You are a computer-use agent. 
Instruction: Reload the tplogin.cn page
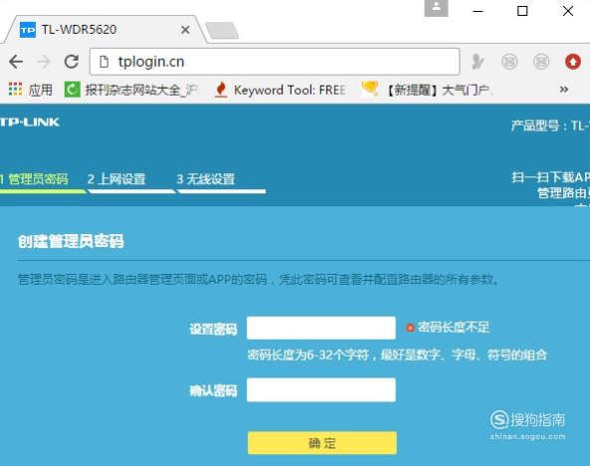point(72,62)
